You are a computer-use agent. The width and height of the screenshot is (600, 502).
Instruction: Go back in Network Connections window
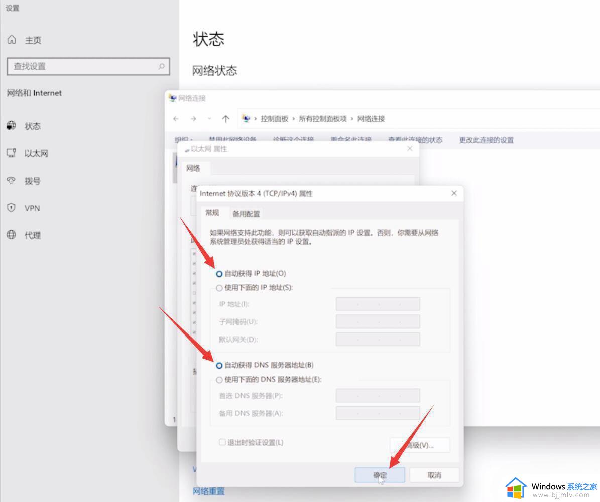(176, 119)
